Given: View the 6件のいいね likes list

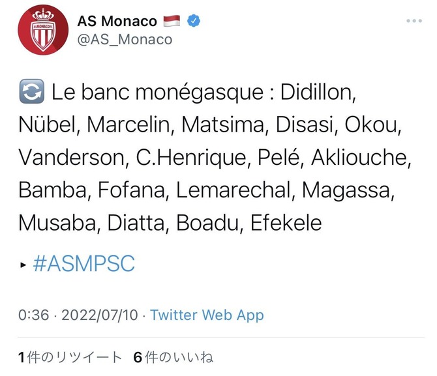Looking at the screenshot, I should [173, 357].
